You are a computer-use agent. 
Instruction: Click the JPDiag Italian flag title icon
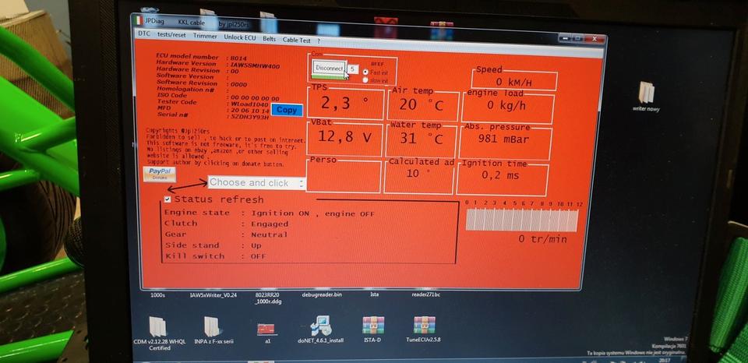(x=138, y=20)
